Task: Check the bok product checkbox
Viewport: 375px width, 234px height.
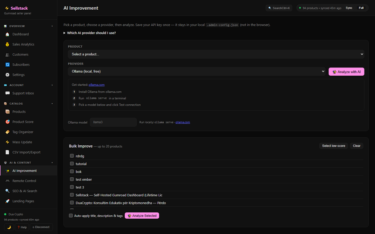Action: click(72, 171)
